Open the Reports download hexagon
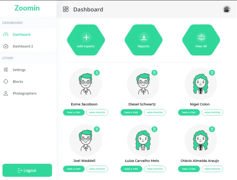The image size is (237, 180). point(143,40)
